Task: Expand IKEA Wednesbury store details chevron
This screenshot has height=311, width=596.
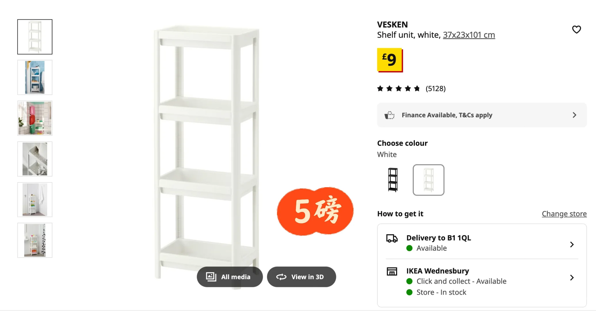Action: [572, 278]
